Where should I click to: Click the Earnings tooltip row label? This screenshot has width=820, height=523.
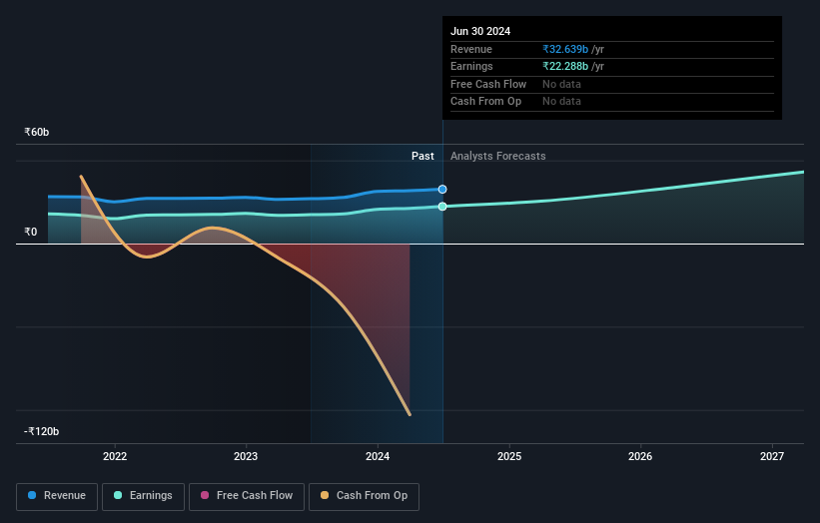tap(471, 66)
